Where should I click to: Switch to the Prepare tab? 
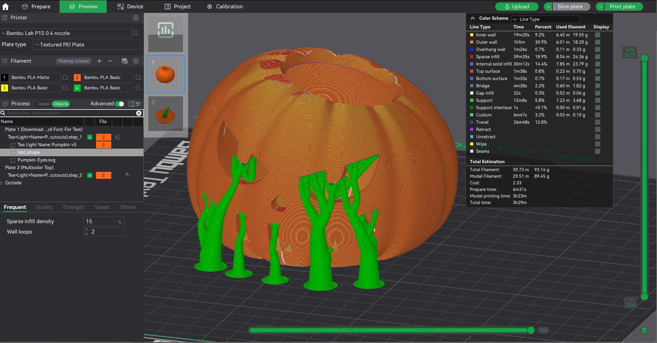click(36, 7)
